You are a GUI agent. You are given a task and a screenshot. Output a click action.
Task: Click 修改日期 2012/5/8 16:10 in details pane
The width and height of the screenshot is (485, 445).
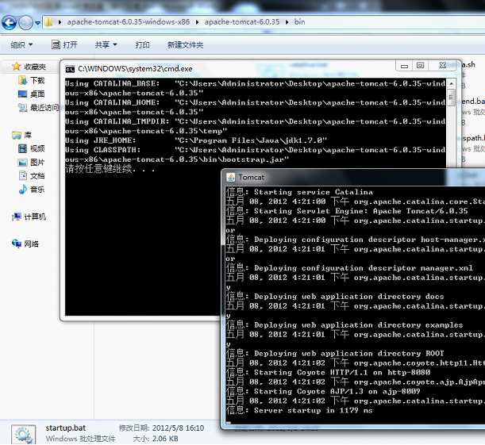pos(161,428)
